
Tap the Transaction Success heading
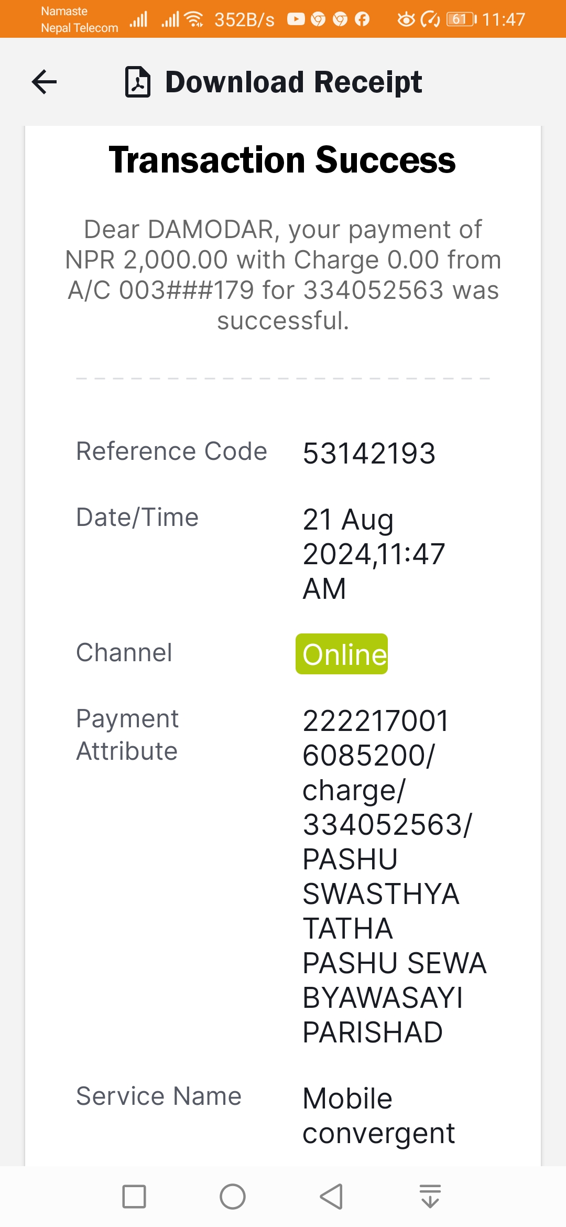coord(282,160)
